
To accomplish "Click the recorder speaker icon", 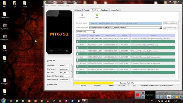I will pyautogui.click(x=158, y=97).
